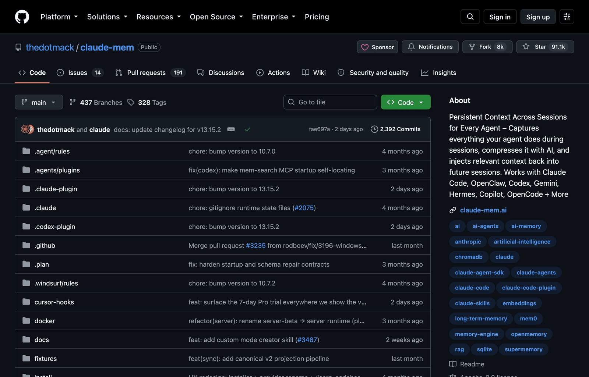
Task: Open the Wiki tab
Action: click(314, 73)
